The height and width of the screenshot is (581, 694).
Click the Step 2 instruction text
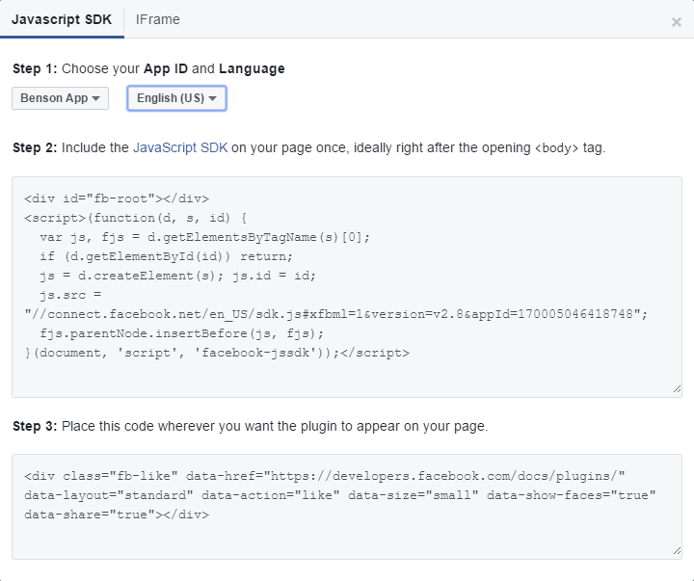309,147
